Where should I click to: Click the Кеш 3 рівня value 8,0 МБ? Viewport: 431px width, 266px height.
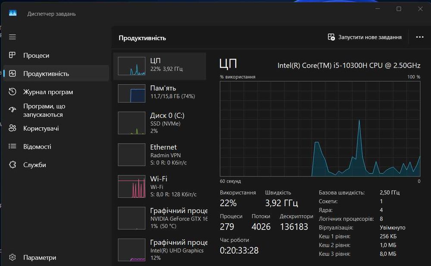(388, 254)
